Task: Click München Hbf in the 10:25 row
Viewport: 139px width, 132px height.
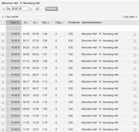Action: (x=89, y=116)
